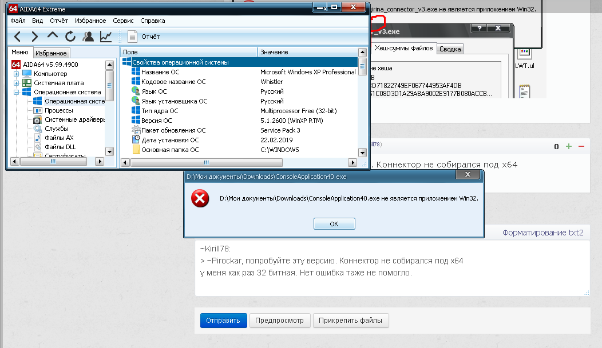The image size is (602, 348).
Task: Click the value C:\WINDOWS
Action: click(279, 150)
